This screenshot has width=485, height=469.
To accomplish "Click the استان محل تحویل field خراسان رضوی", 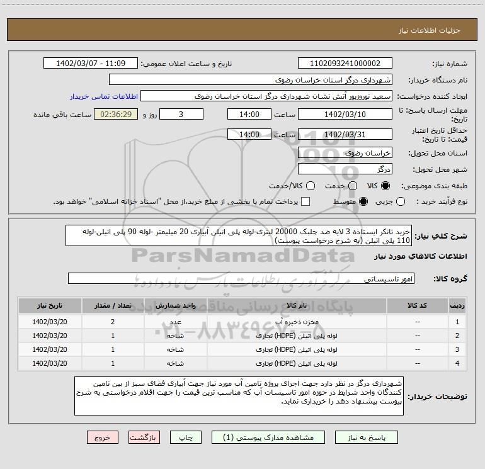I will [x=345, y=153].
